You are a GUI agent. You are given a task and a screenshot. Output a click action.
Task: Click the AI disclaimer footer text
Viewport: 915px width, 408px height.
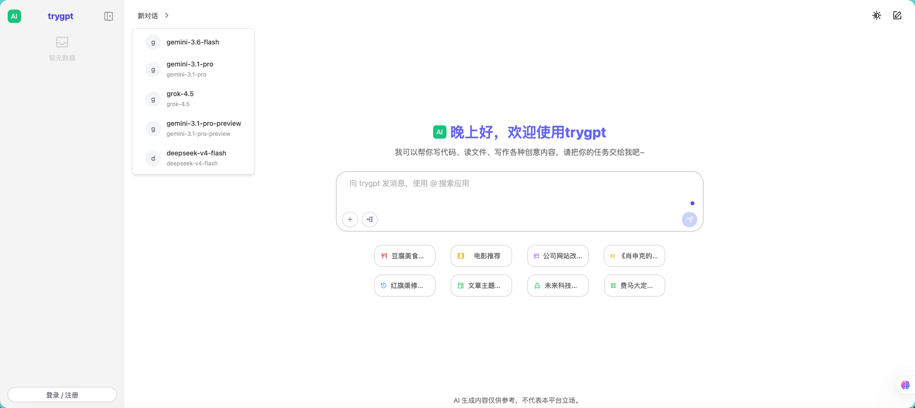(518, 400)
